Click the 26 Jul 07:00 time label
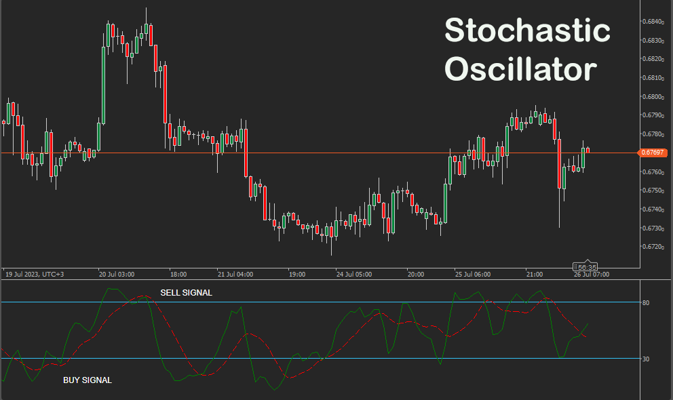 coord(592,275)
